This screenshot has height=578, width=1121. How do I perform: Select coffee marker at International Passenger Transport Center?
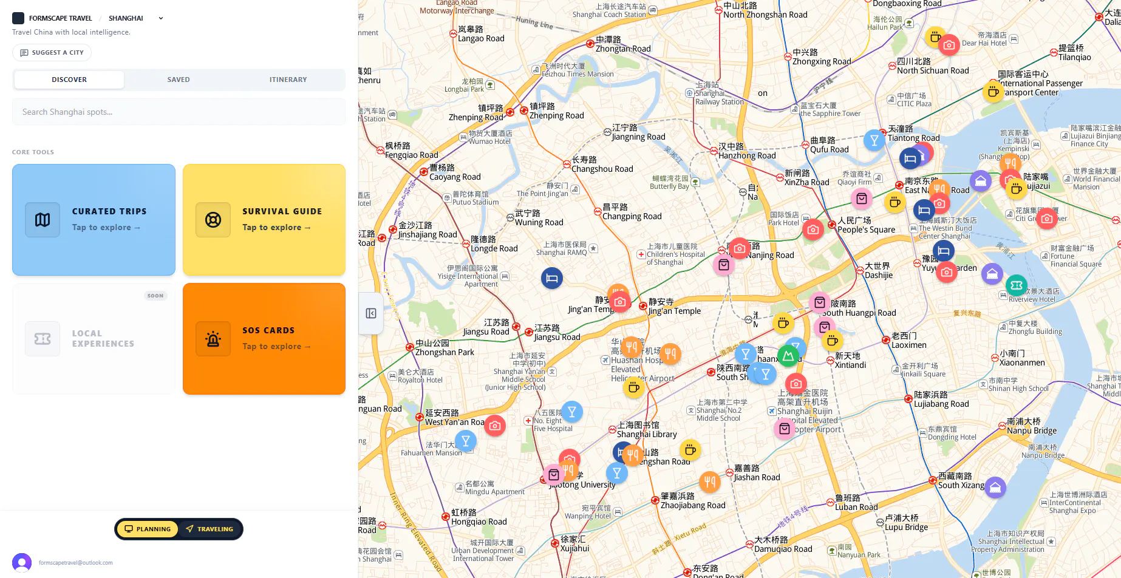993,92
